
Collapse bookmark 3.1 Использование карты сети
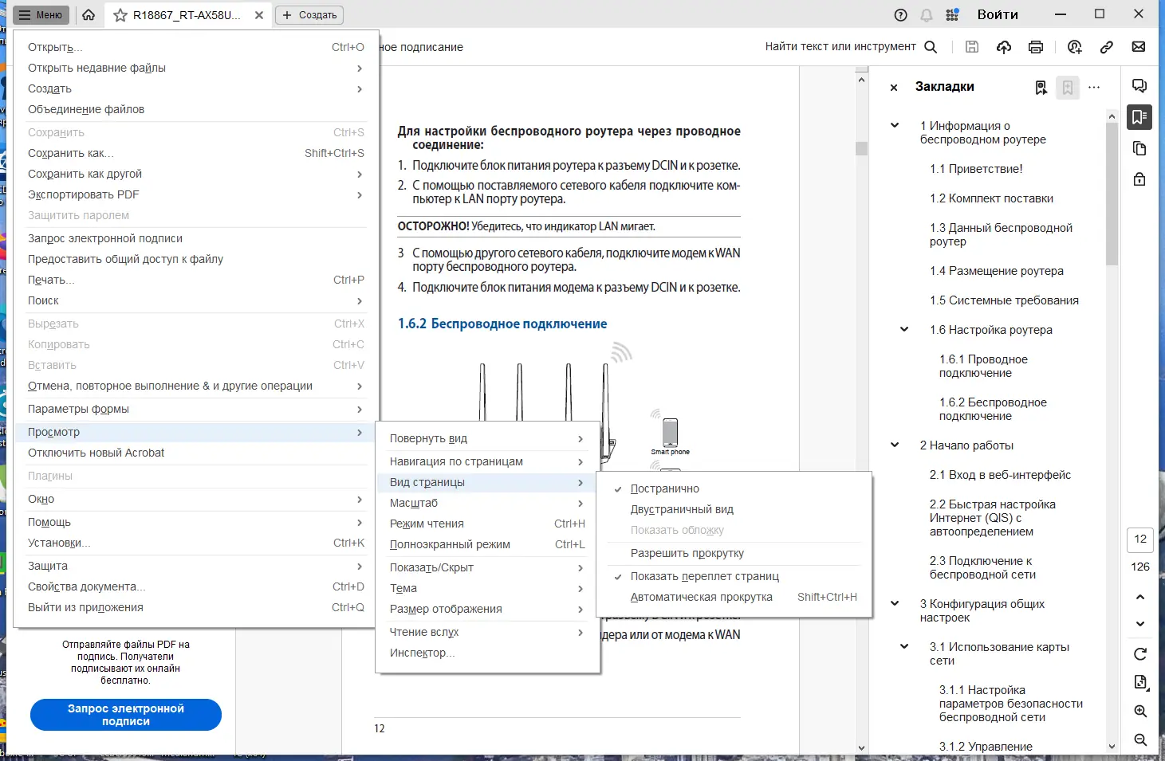[x=904, y=647]
